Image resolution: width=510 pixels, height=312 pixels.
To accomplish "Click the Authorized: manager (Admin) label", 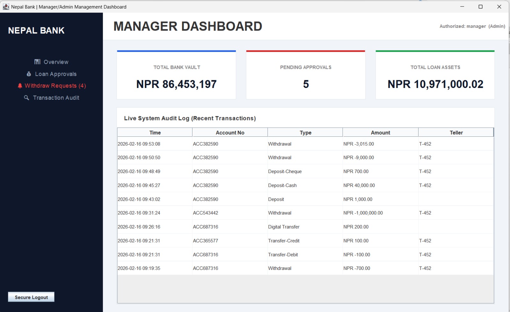I will coord(472,26).
